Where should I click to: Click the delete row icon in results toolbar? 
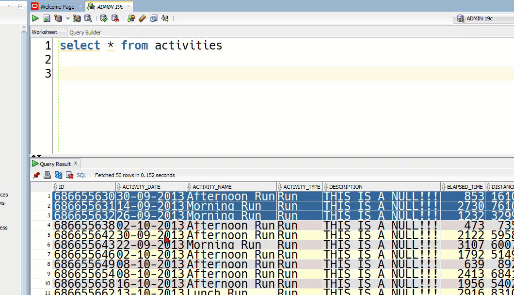click(x=69, y=175)
